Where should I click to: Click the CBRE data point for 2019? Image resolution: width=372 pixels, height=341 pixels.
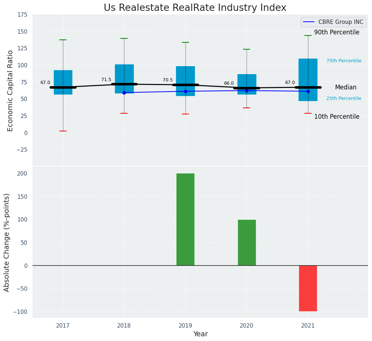tap(185, 91)
